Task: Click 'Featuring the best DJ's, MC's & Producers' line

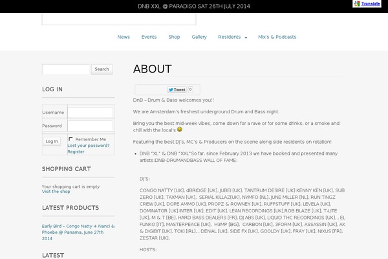Action: (x=232, y=142)
